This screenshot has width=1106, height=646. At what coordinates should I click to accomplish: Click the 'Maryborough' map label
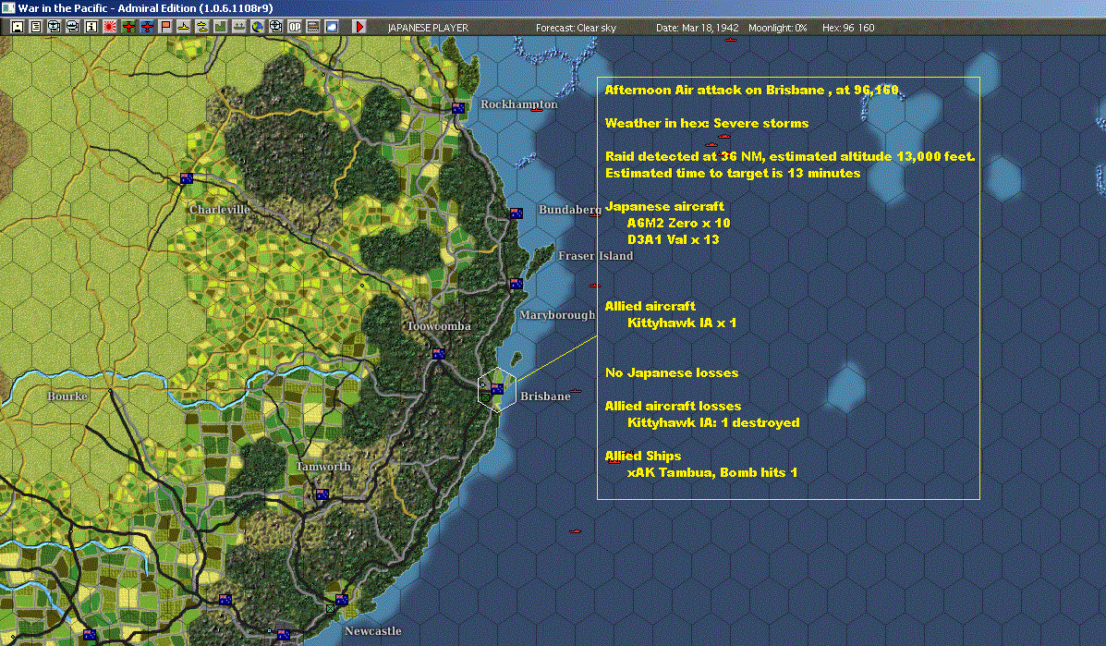pyautogui.click(x=557, y=314)
